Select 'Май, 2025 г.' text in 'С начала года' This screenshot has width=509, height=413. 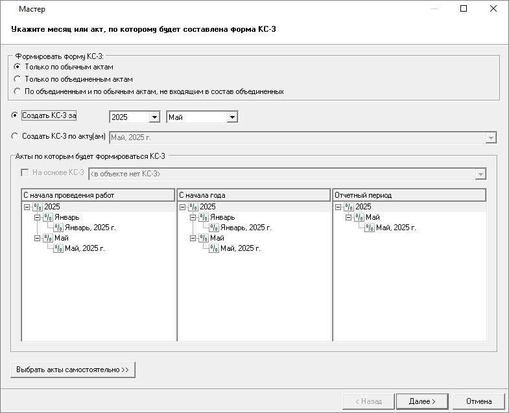pyautogui.click(x=240, y=248)
